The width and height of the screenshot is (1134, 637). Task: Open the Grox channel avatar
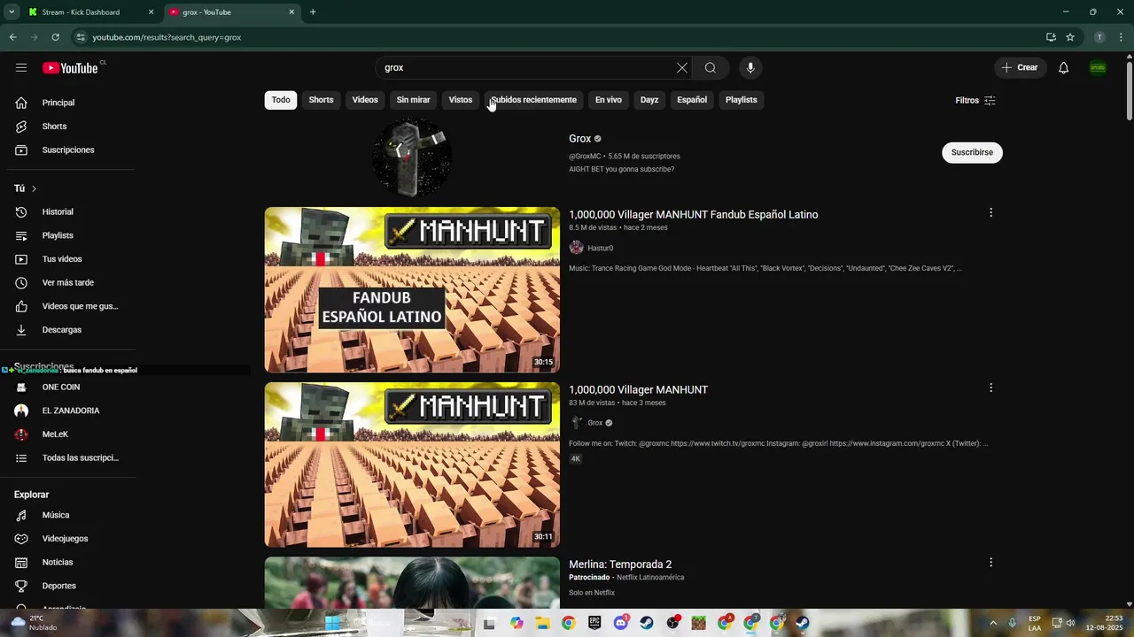(x=412, y=157)
